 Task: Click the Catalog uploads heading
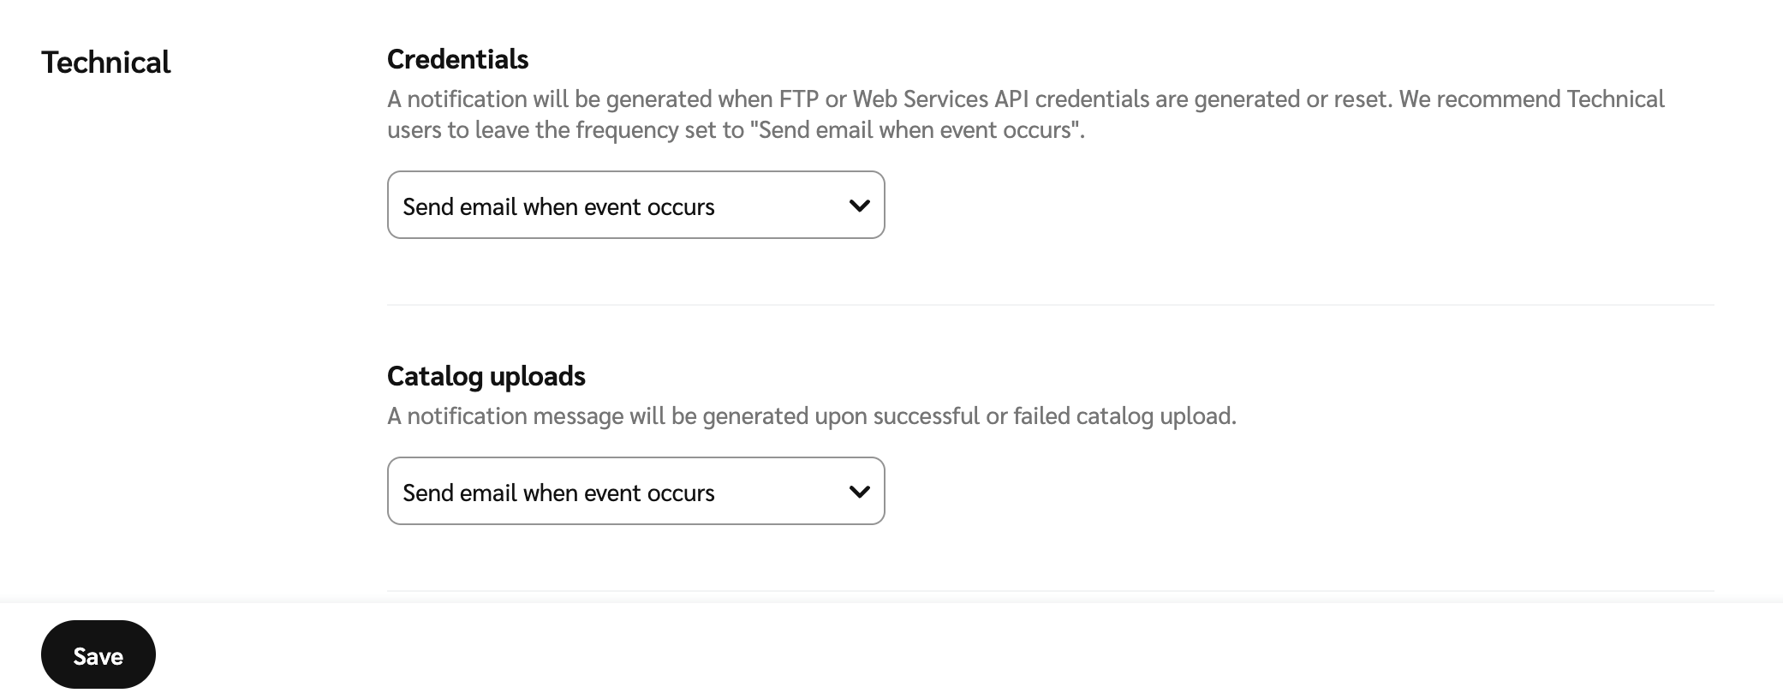[x=486, y=376]
